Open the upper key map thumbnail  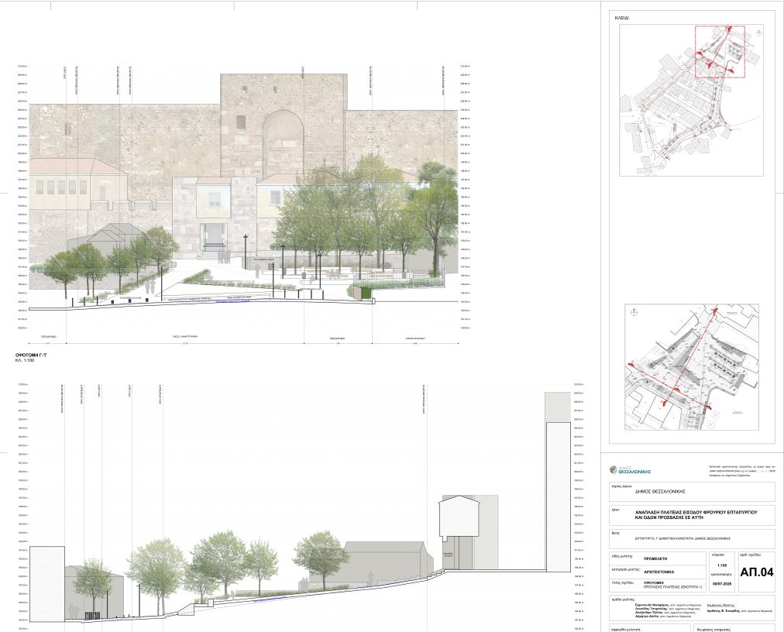[691, 100]
